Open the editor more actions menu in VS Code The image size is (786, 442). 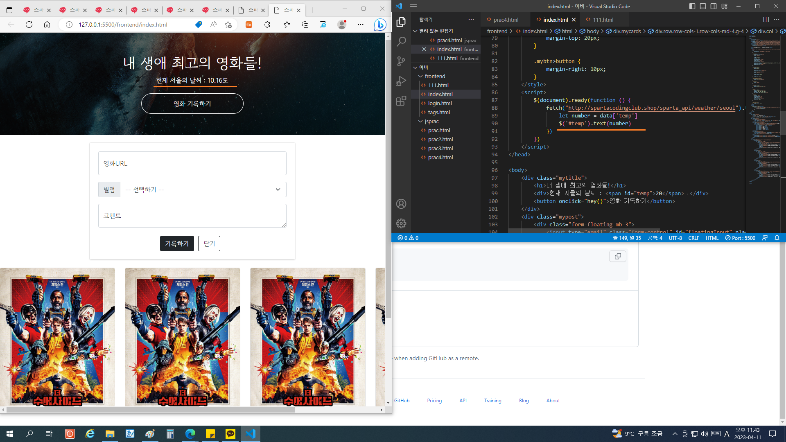[777, 20]
